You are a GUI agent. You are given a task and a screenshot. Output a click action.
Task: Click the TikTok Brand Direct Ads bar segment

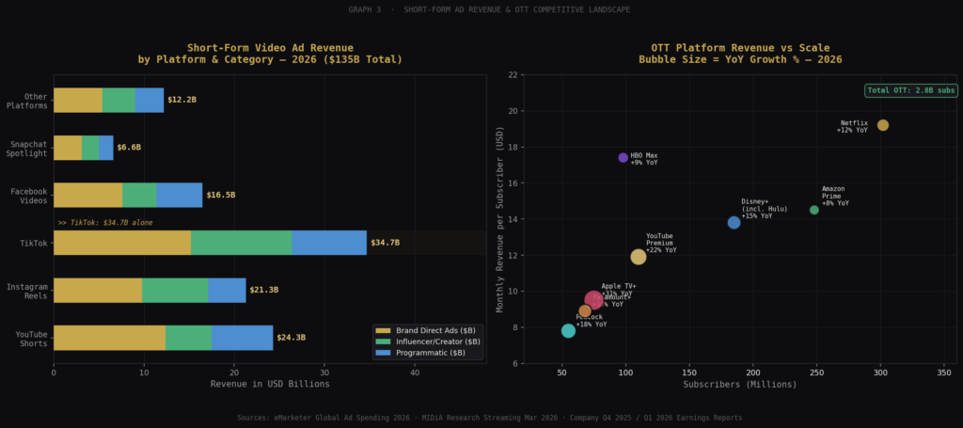[122, 243]
